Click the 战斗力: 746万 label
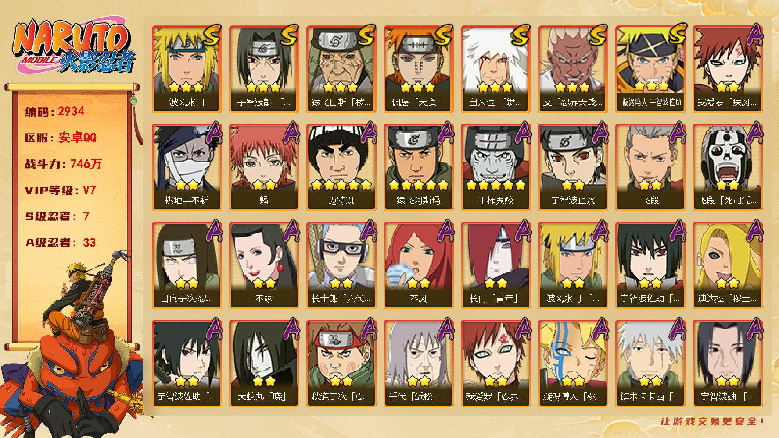 click(63, 164)
